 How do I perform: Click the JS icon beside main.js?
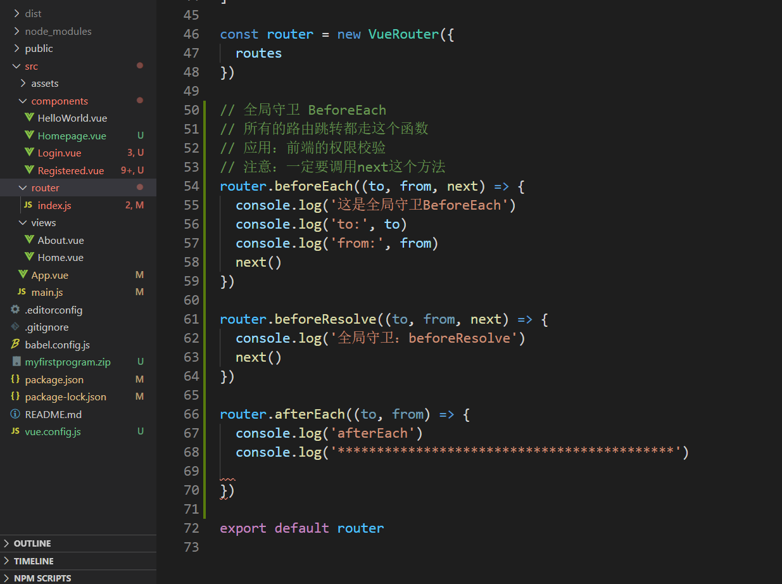pos(22,292)
